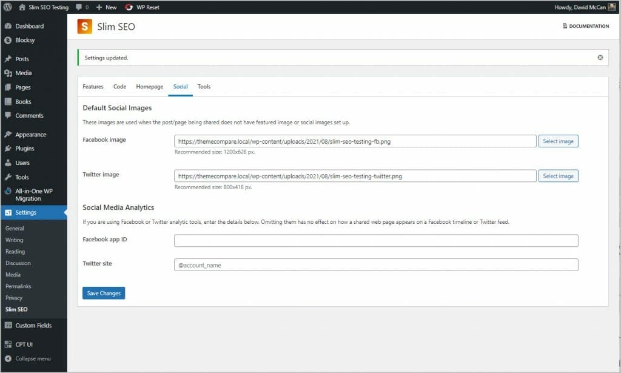Click the Comments sidebar icon
The width and height of the screenshot is (621, 373).
tap(8, 116)
